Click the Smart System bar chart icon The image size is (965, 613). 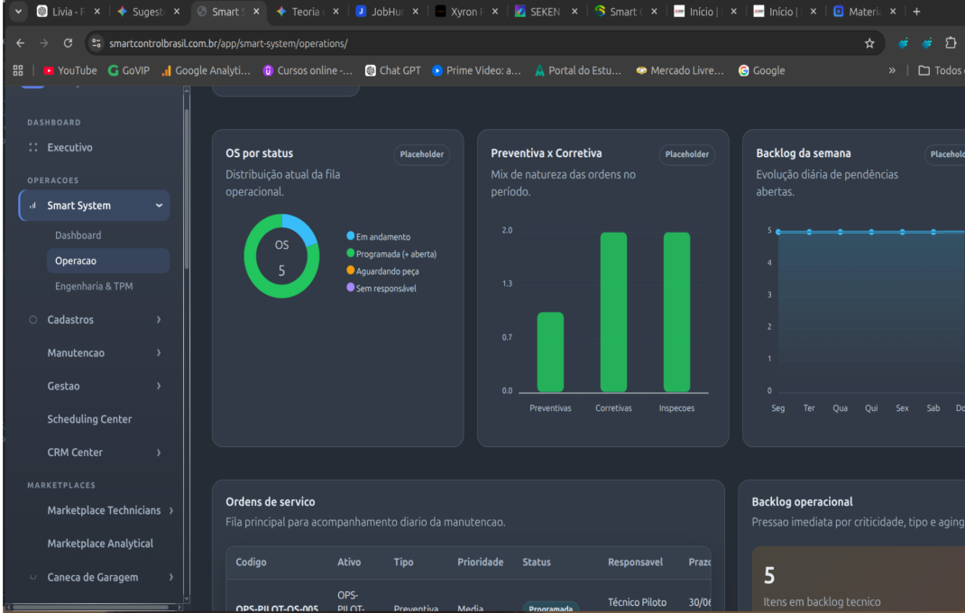(x=32, y=206)
